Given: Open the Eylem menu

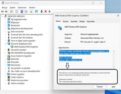Looking at the screenshot, I should point(13,8).
